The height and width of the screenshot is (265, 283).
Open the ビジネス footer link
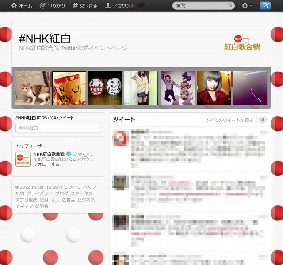tap(86, 200)
